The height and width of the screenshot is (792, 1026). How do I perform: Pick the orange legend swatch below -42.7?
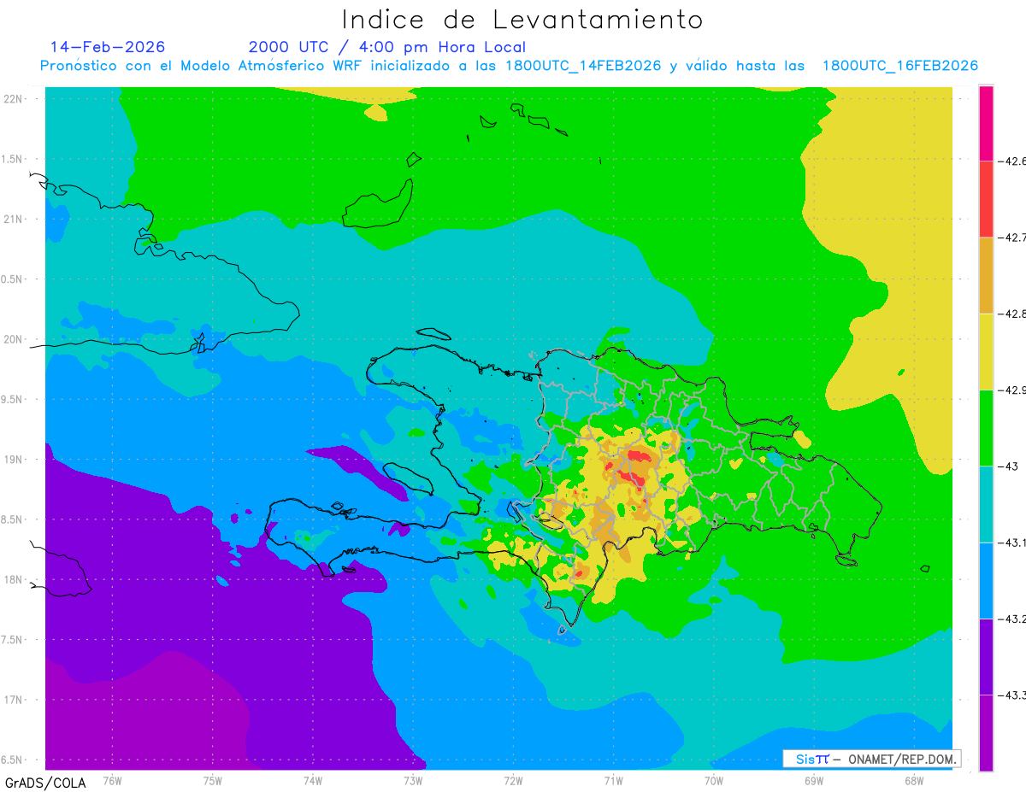[x=986, y=275]
